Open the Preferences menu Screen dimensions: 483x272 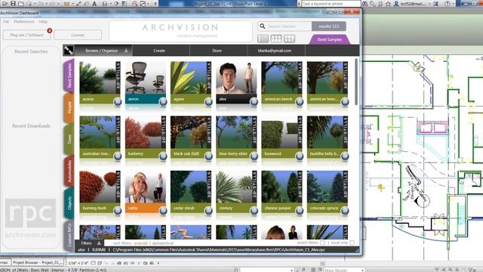tap(24, 22)
